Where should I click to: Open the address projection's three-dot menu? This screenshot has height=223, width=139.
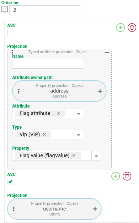pyautogui.click(x=19, y=91)
